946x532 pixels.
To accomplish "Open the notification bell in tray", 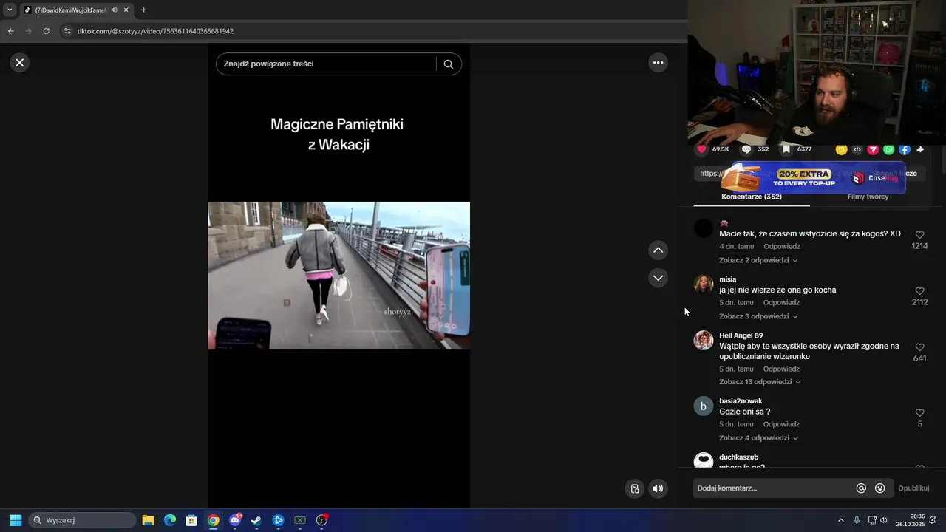I will (933, 520).
